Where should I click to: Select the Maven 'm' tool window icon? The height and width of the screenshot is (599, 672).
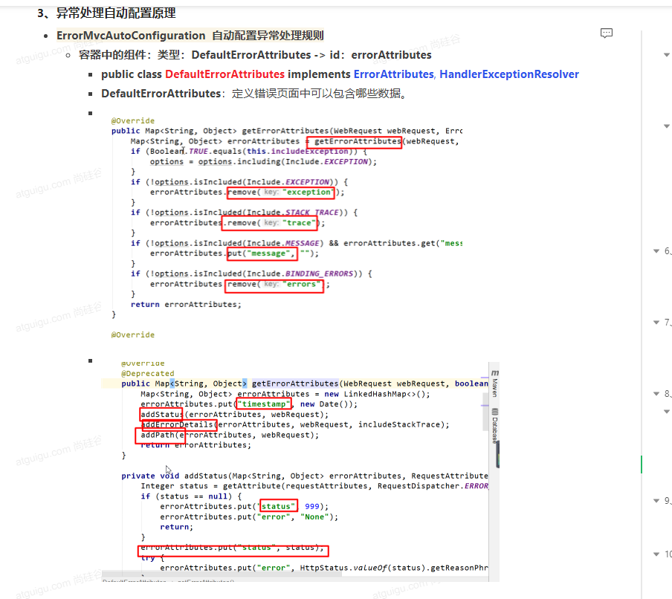point(494,371)
